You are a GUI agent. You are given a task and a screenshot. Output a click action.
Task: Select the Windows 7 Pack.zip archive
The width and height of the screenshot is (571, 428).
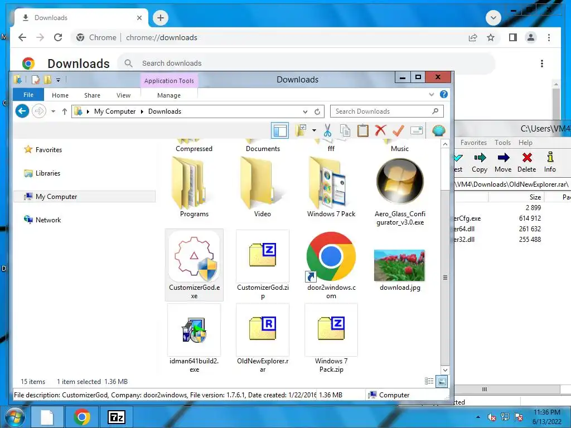(x=331, y=338)
